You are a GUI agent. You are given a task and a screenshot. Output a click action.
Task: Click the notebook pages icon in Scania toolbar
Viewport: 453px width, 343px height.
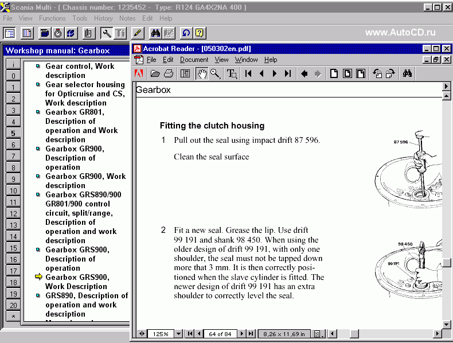88,33
